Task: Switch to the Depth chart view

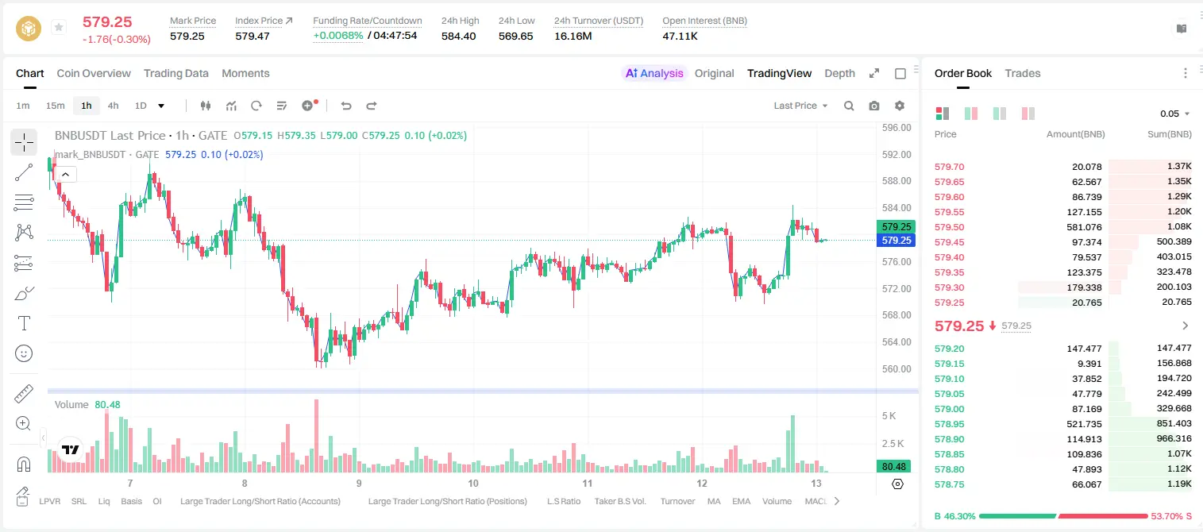Action: click(x=839, y=73)
